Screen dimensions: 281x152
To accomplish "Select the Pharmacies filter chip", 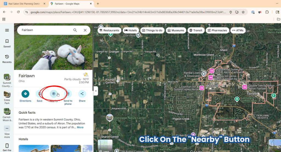I will [x=217, y=30].
